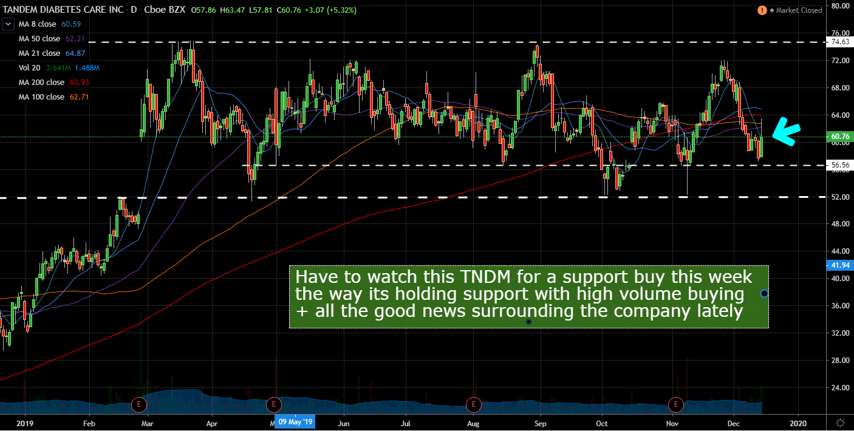Click the Cboe BZX exchange label
This screenshot has height=431, width=854.
click(x=166, y=10)
